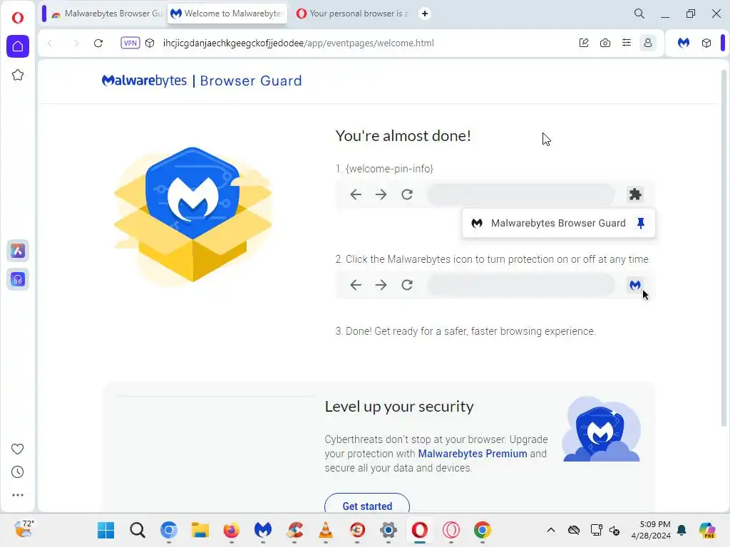Open Easy Setup sliders icon
Image resolution: width=730 pixels, height=547 pixels.
point(626,43)
